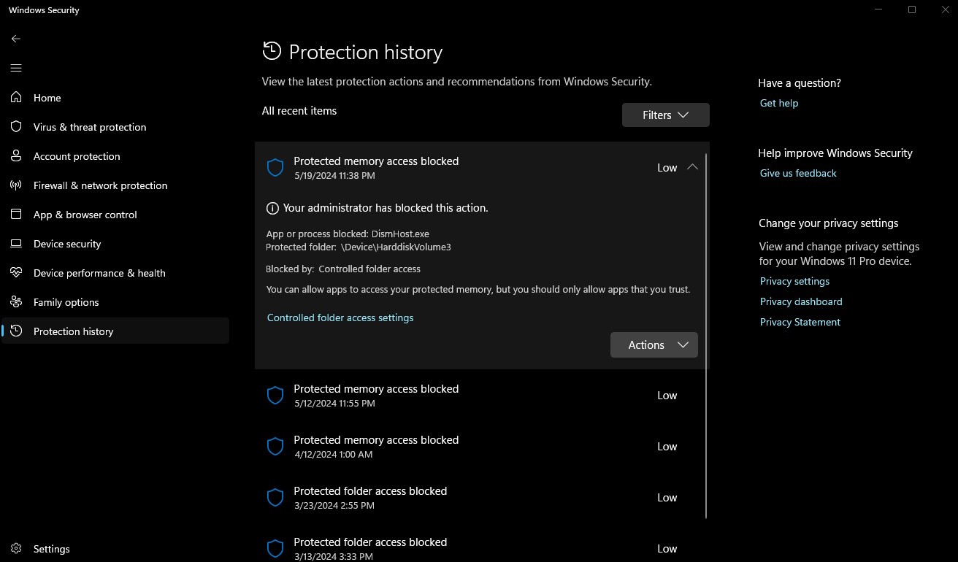Collapse the expanded 5/19/2024 history item
958x562 pixels.
pyautogui.click(x=692, y=167)
